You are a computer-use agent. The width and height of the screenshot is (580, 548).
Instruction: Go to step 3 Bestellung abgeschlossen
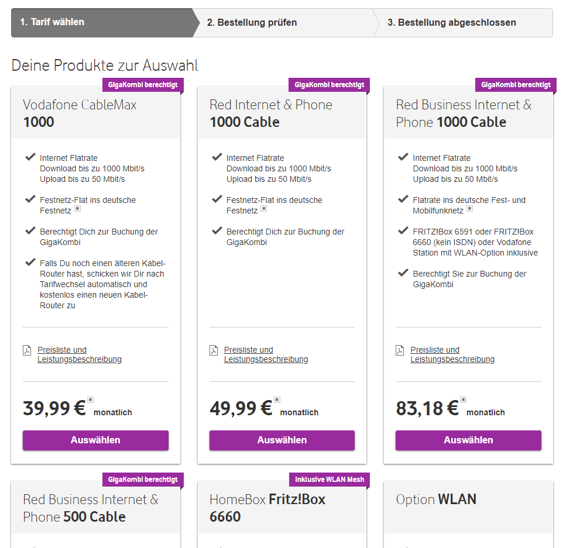tap(451, 23)
